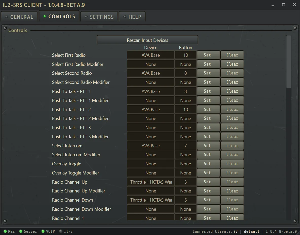Set Select Second Radio Modifier binding

point(208,82)
